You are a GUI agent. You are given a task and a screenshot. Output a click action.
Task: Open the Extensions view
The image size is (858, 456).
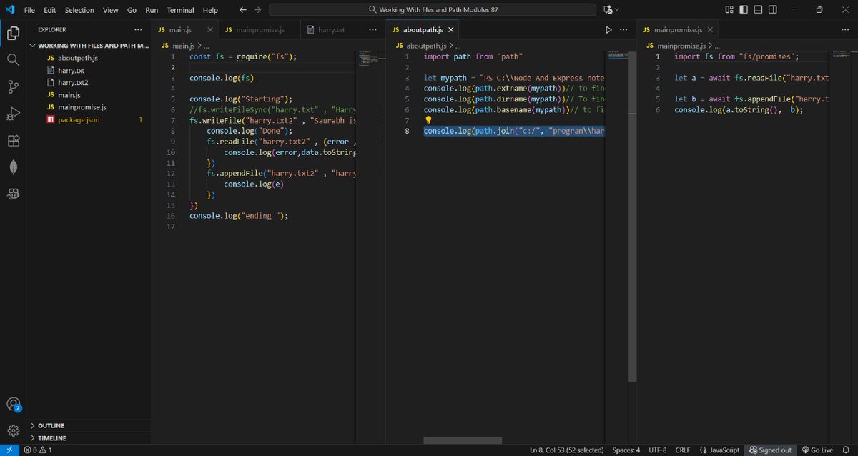(x=13, y=141)
